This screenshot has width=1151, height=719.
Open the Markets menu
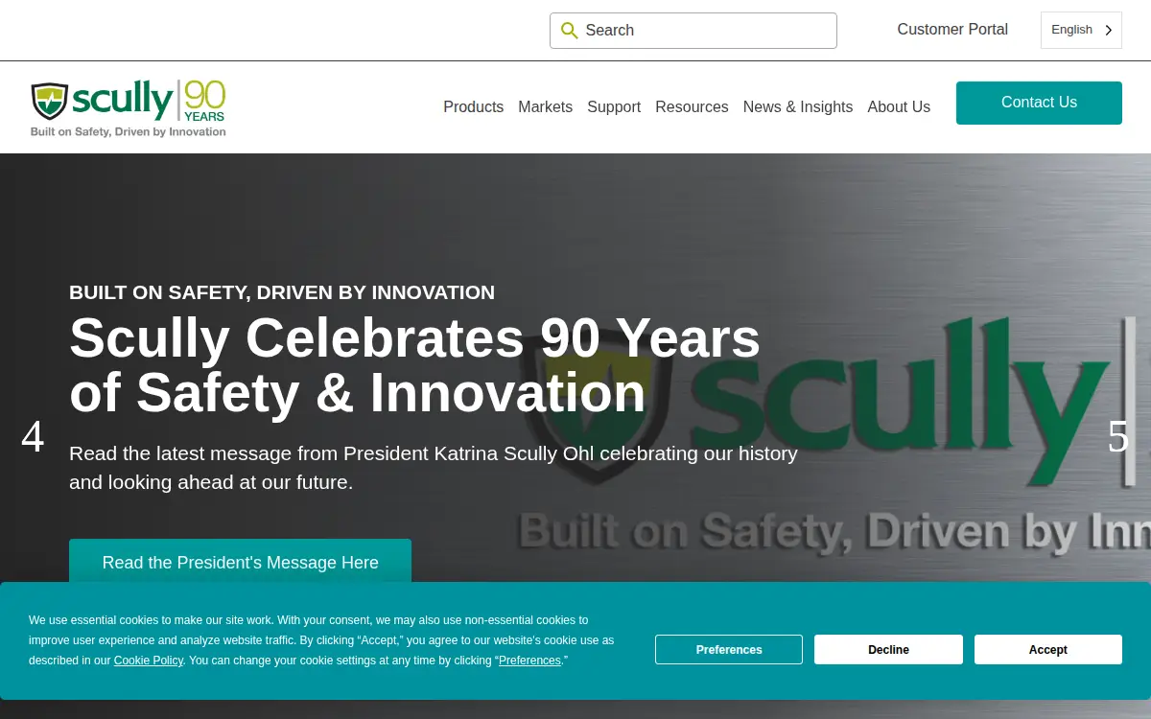coord(545,107)
